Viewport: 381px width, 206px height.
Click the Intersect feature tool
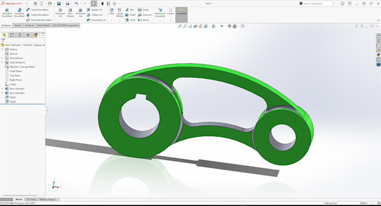point(145,15)
